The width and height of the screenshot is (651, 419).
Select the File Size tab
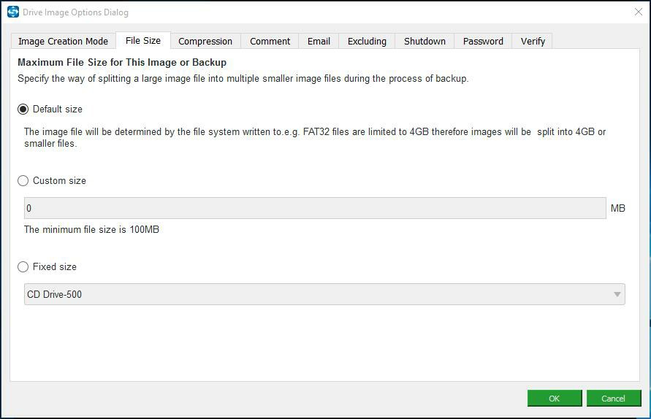tap(143, 40)
